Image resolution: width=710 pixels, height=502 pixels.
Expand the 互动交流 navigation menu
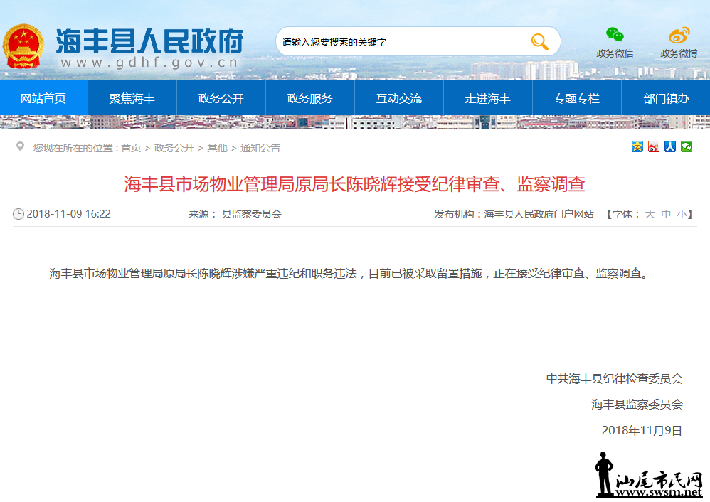point(398,98)
